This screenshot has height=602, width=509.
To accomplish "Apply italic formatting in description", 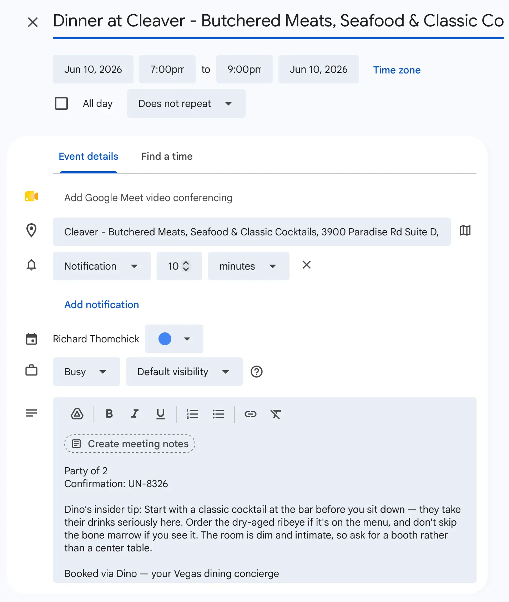I will pos(135,414).
